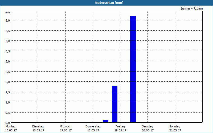This screenshot has height=133, width=213.
Task: Click the "4,0" y-axis value
Action: click(x=7, y=41)
